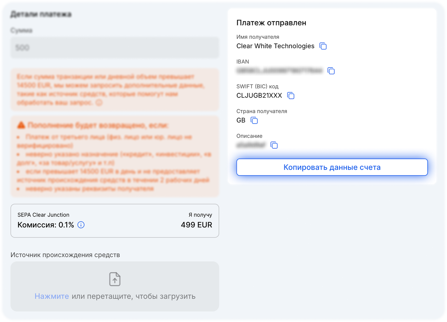The image size is (447, 322).
Task: Copy the IBAN value
Action: coord(331,71)
